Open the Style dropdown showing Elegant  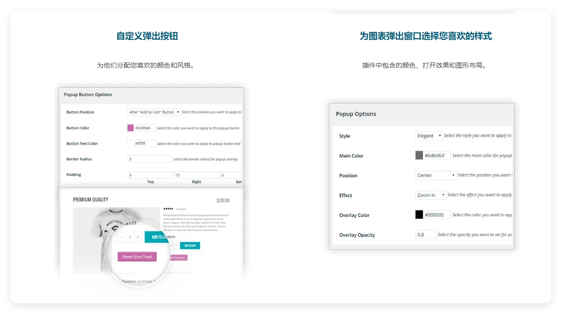click(428, 136)
